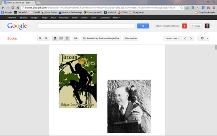Click Added to My Books on Google Play

(101, 38)
